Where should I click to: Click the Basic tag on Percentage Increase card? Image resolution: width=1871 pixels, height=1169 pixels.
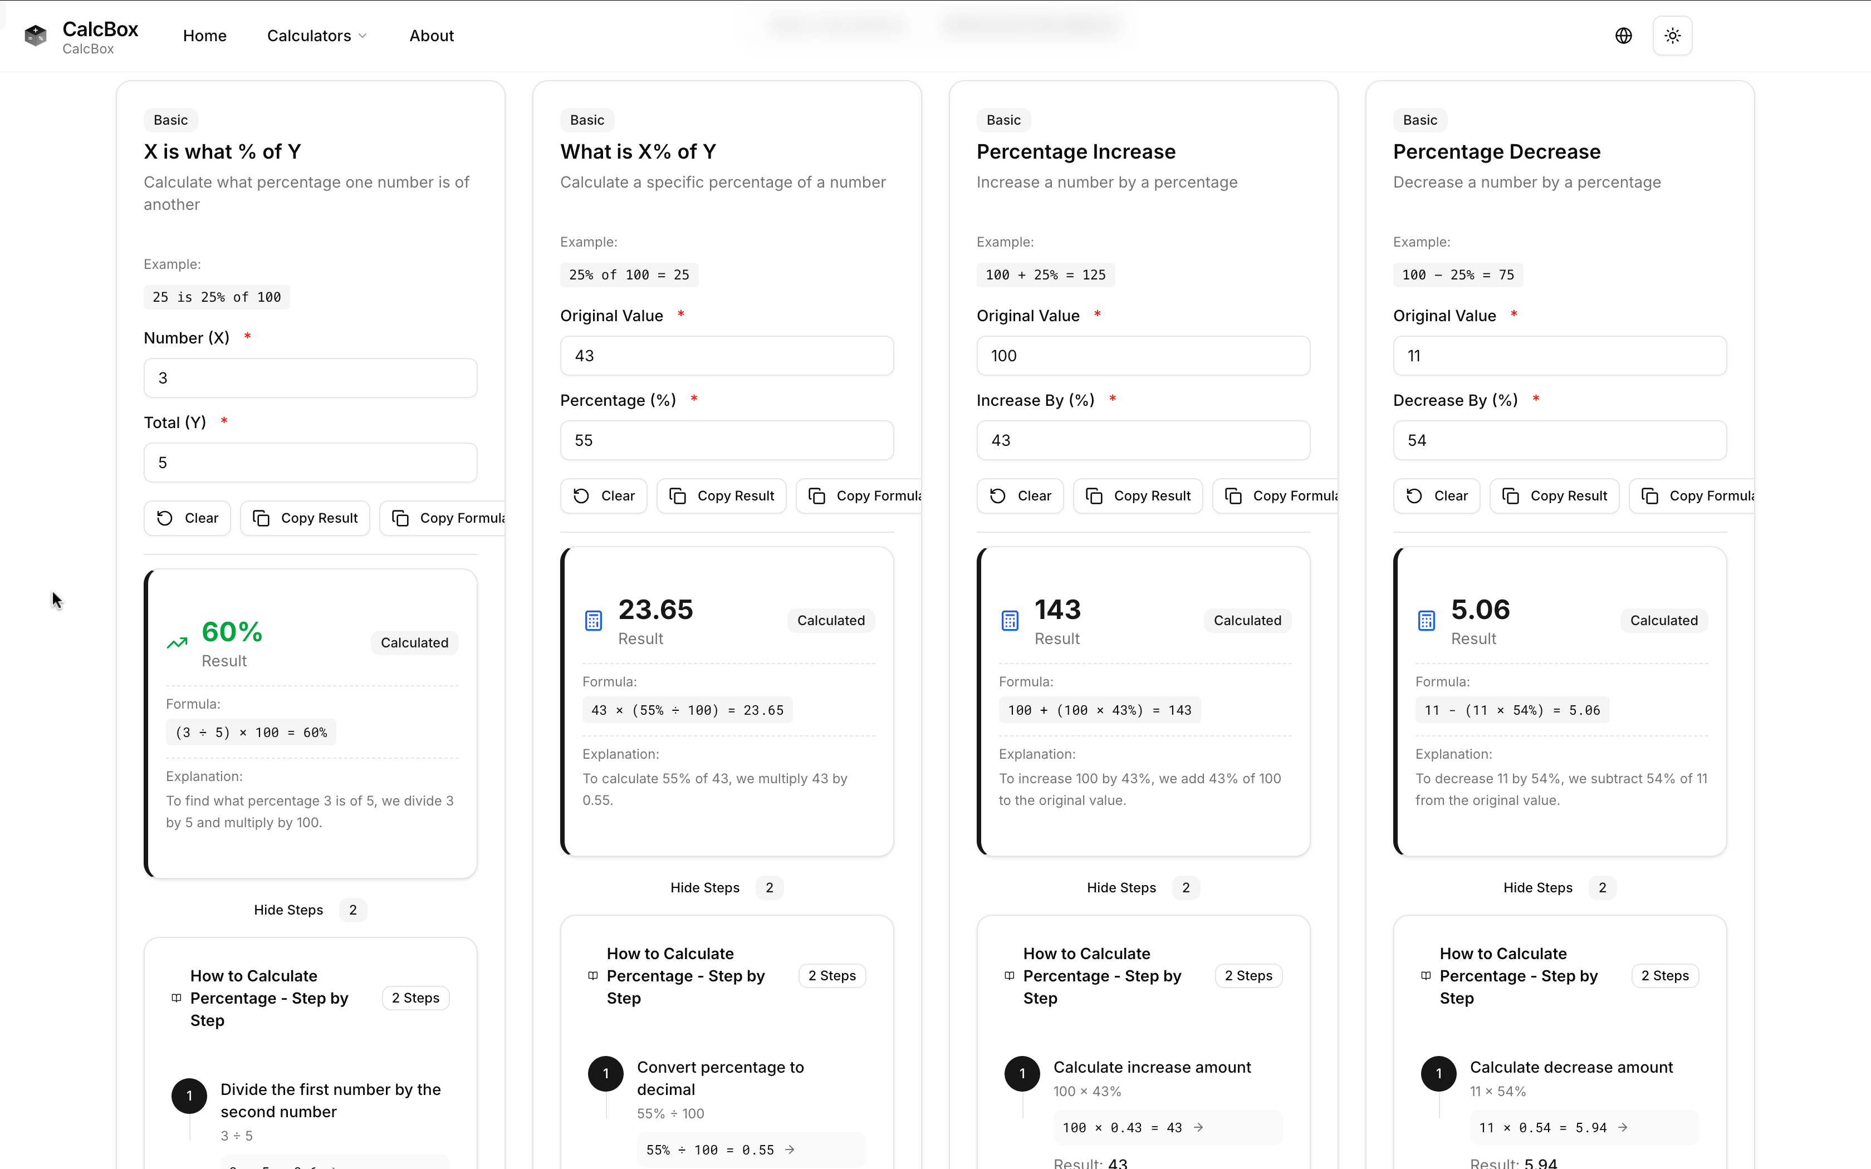click(1003, 120)
